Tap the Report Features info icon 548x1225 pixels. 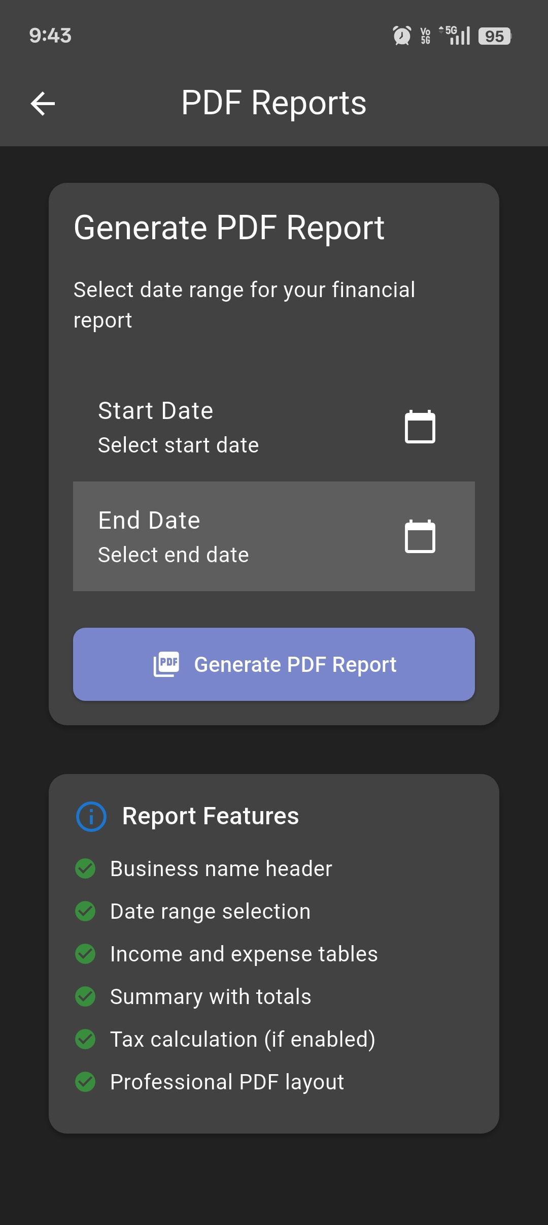[91, 816]
